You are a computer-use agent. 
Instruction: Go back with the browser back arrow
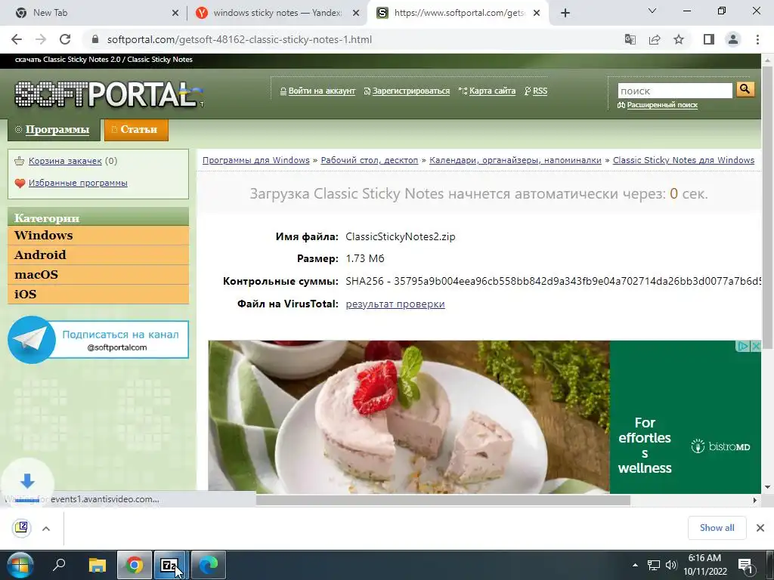pyautogui.click(x=17, y=39)
